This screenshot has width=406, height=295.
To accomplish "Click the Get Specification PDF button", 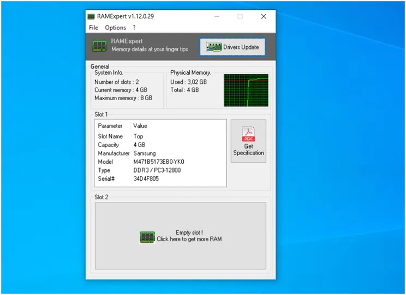I will pos(248,141).
